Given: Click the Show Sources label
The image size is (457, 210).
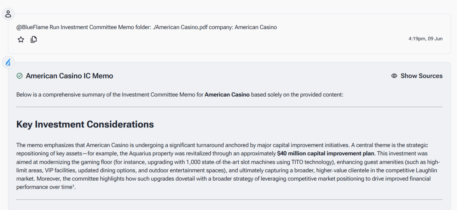Looking at the screenshot, I should [x=421, y=76].
